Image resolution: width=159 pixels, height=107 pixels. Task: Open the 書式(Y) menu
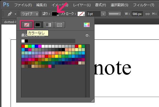point(100,5)
